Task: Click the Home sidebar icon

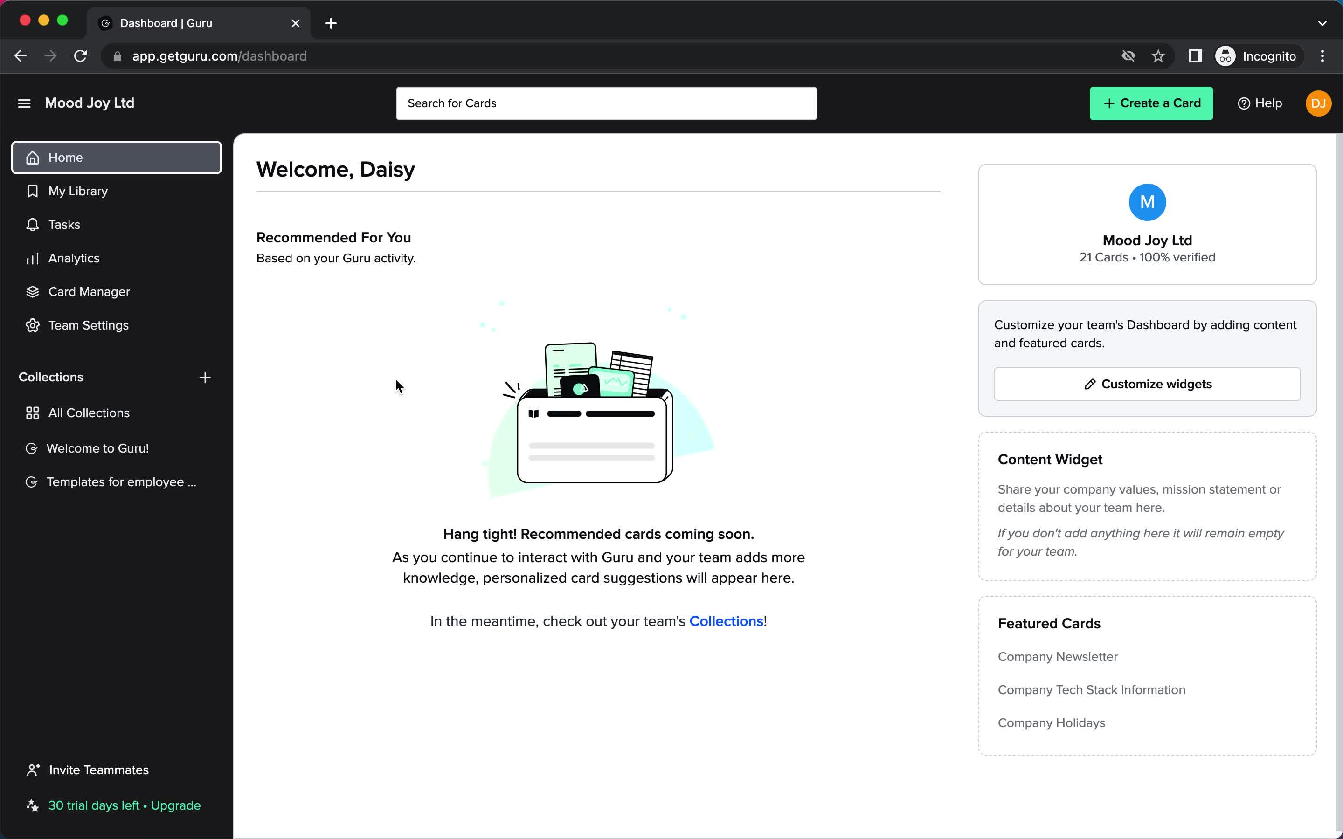Action: (33, 158)
